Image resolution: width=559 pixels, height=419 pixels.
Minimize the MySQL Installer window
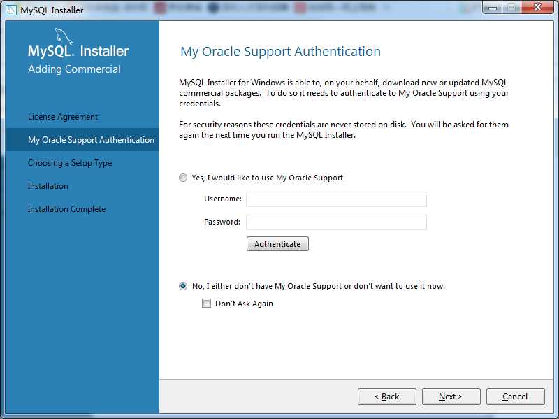click(x=493, y=8)
